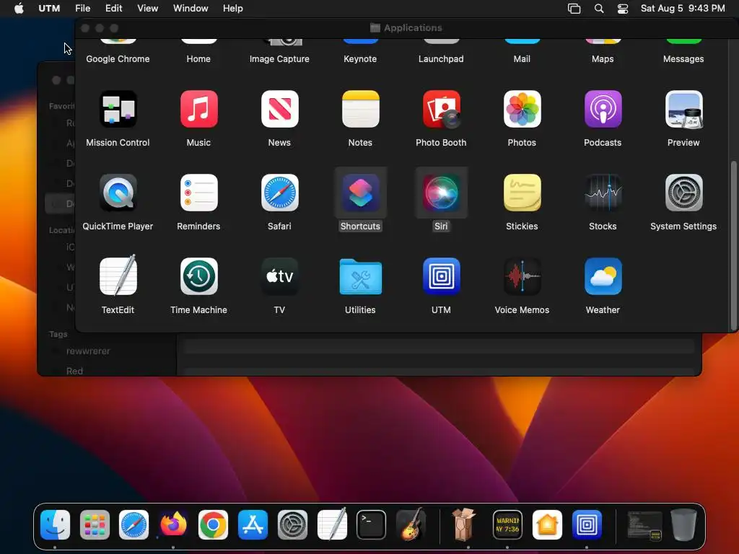Screen dimensions: 739x554
Task: Open Launchpad from the Dock
Action: point(95,525)
